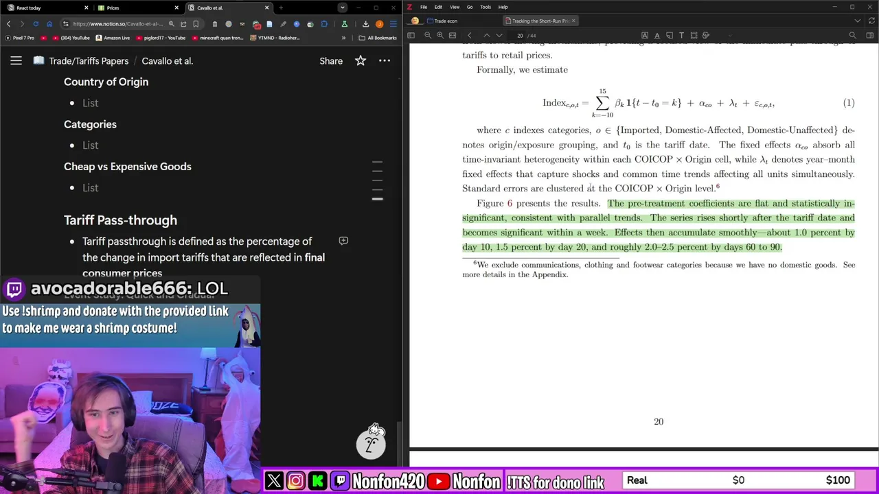879x494 pixels.
Task: Click the Zotero sync refresh icon
Action: (870, 21)
